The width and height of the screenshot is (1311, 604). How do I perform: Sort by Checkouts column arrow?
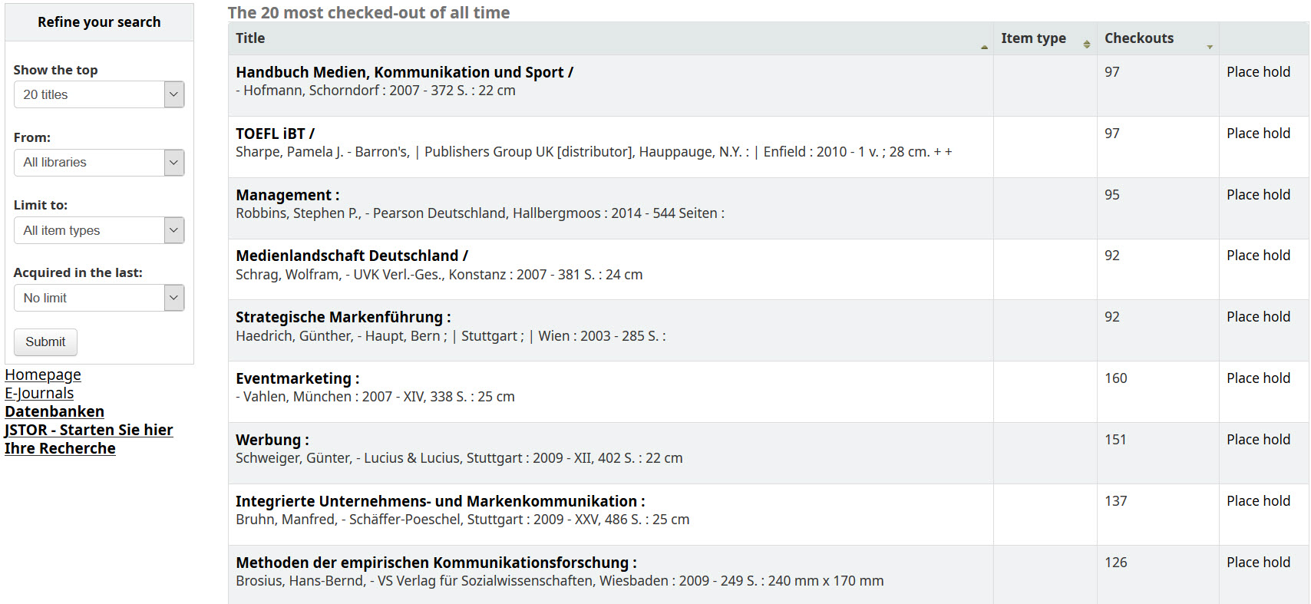coord(1209,46)
